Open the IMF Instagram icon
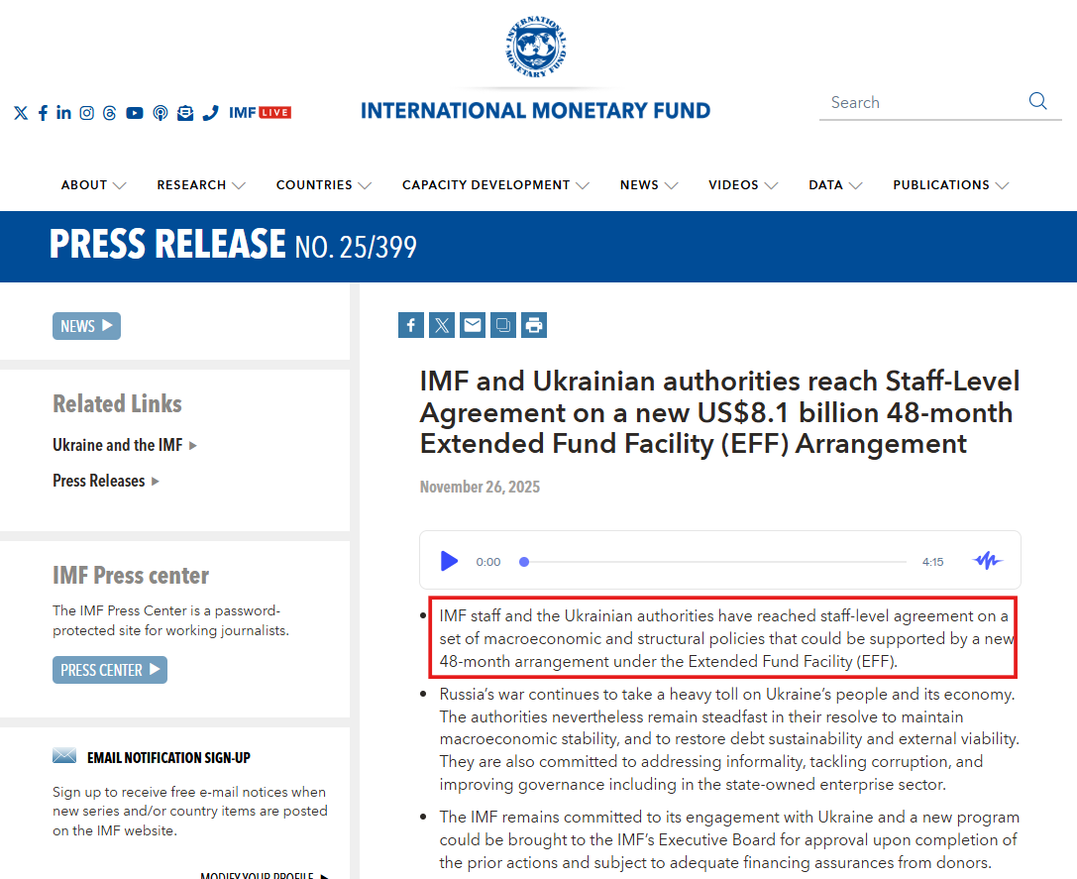The height and width of the screenshot is (879, 1077). 86,113
